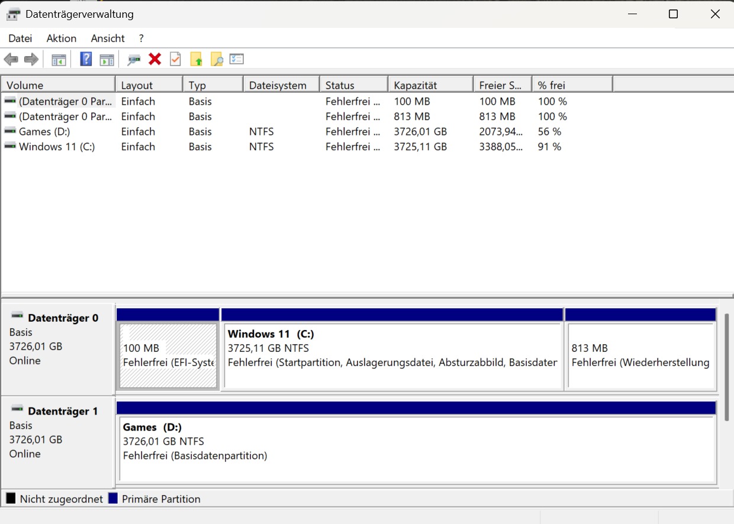Image resolution: width=734 pixels, height=524 pixels.
Task: Select Windows 11 (C:) partition block
Action: [392, 355]
